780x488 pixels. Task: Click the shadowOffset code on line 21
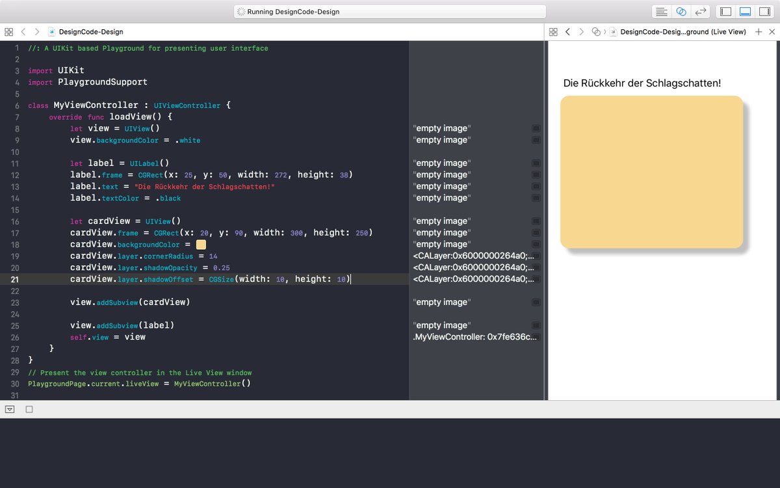tap(210, 279)
